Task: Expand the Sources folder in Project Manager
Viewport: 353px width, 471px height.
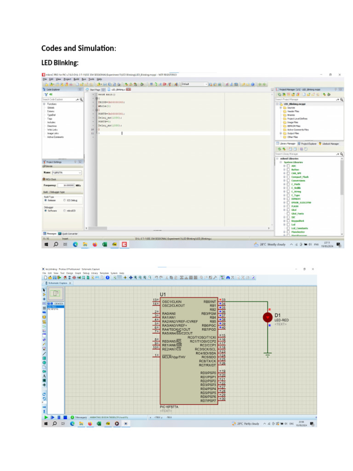Action: [281, 108]
